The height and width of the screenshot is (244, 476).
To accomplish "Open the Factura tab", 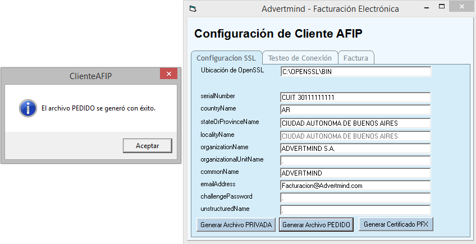I will [x=356, y=58].
